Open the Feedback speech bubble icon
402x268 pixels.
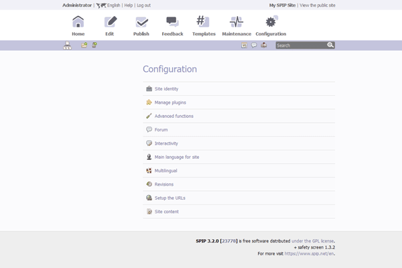(172, 22)
